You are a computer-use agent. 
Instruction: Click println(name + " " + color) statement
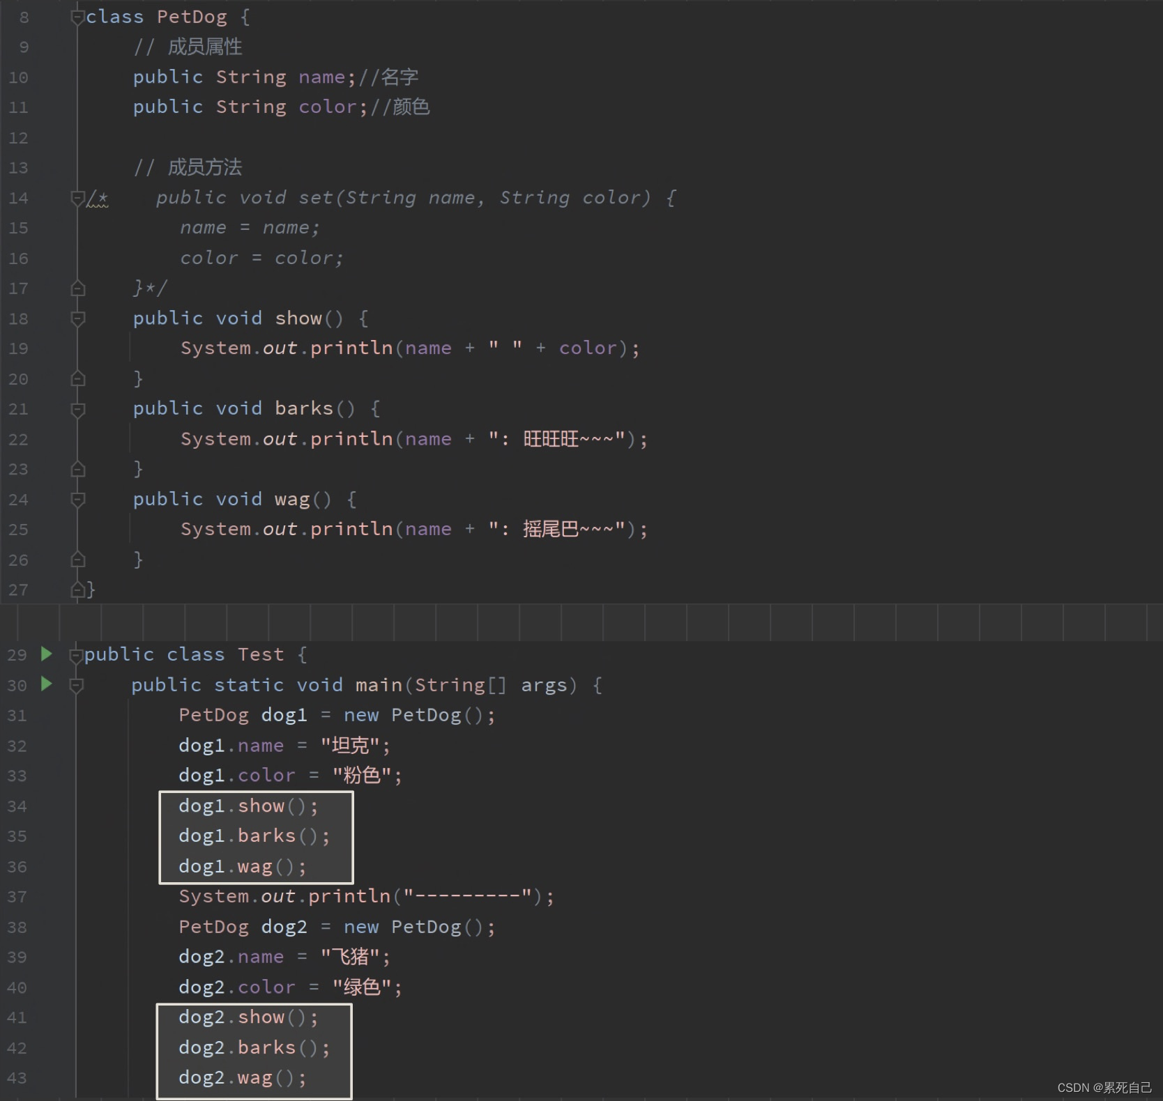point(410,348)
